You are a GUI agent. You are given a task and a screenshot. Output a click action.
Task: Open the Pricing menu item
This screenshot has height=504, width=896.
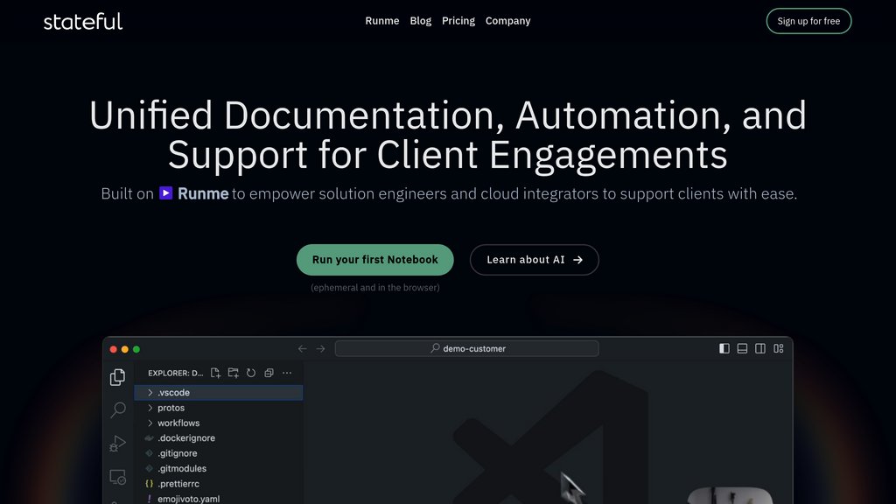[458, 21]
